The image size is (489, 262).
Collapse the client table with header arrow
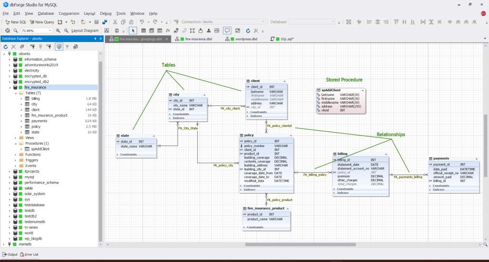click(285, 81)
